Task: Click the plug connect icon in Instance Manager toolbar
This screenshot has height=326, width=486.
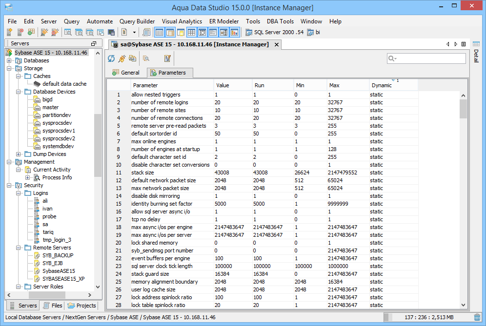Action: tap(122, 58)
